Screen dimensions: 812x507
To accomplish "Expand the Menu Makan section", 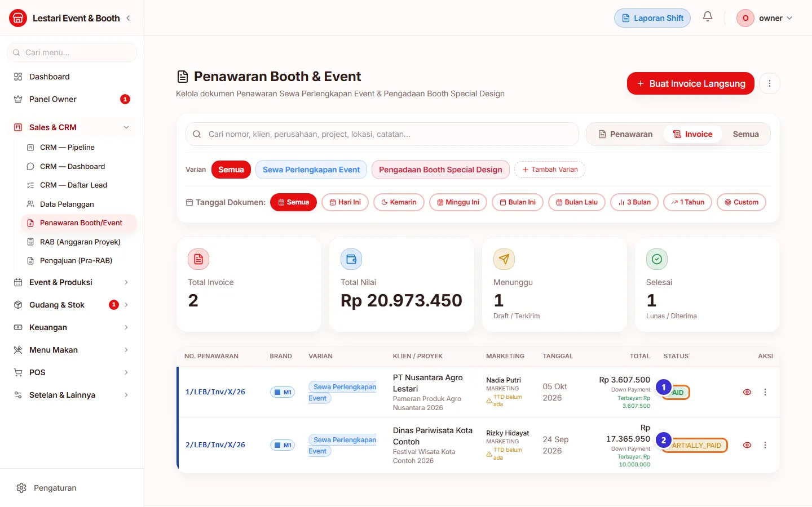I will [x=72, y=350].
